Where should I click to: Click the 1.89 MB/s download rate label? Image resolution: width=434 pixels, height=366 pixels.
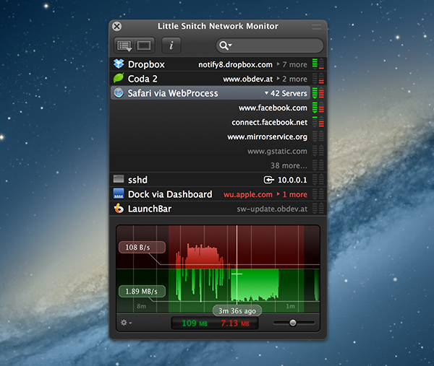[x=142, y=292]
